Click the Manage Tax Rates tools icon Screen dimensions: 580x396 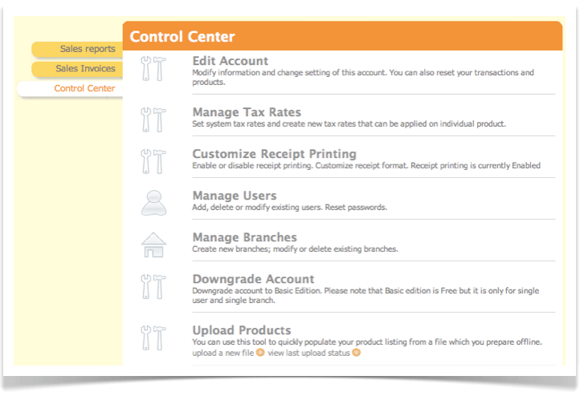point(153,119)
